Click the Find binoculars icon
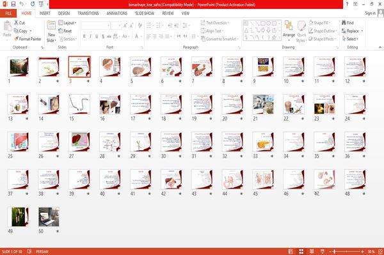 click(344, 23)
